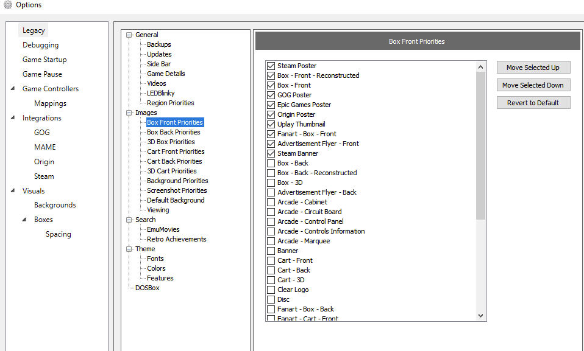Open EmuMovies under Search
The image size is (584, 351).
coord(163,229)
